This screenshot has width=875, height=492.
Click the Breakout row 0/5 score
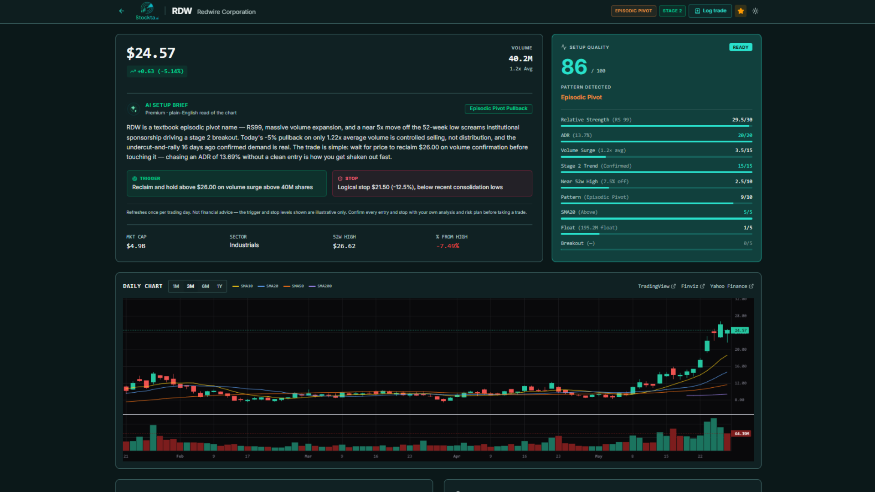748,243
